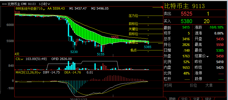The height and width of the screenshot is (100, 228).
Task: Click the red triangle marker at chart corner
Action: click(162, 7)
